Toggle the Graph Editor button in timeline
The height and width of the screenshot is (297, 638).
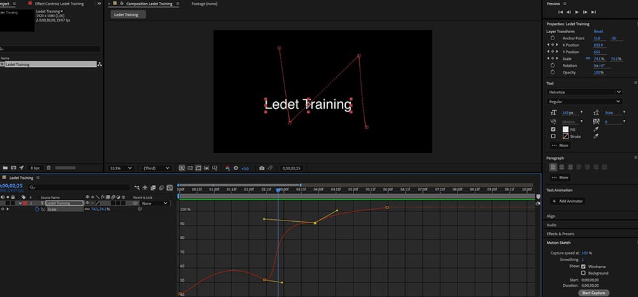pos(170,187)
